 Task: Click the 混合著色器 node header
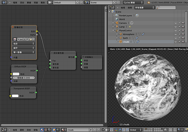63,53
